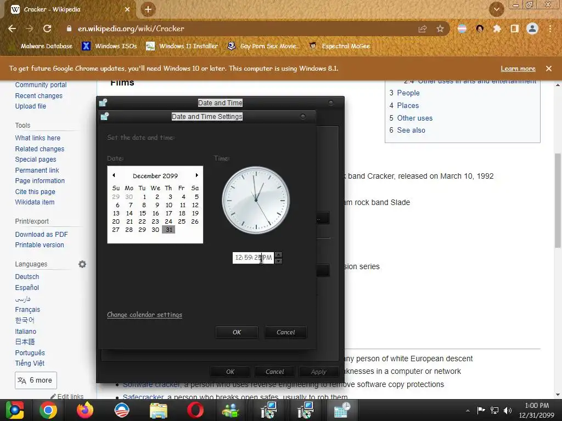Open the volume speaker tray icon
The height and width of the screenshot is (421, 562).
508,410
